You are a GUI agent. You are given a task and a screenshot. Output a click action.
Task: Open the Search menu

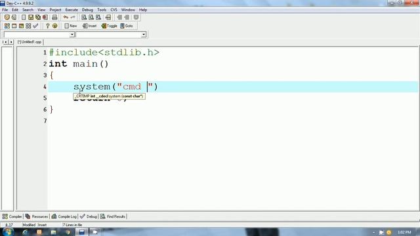click(28, 10)
